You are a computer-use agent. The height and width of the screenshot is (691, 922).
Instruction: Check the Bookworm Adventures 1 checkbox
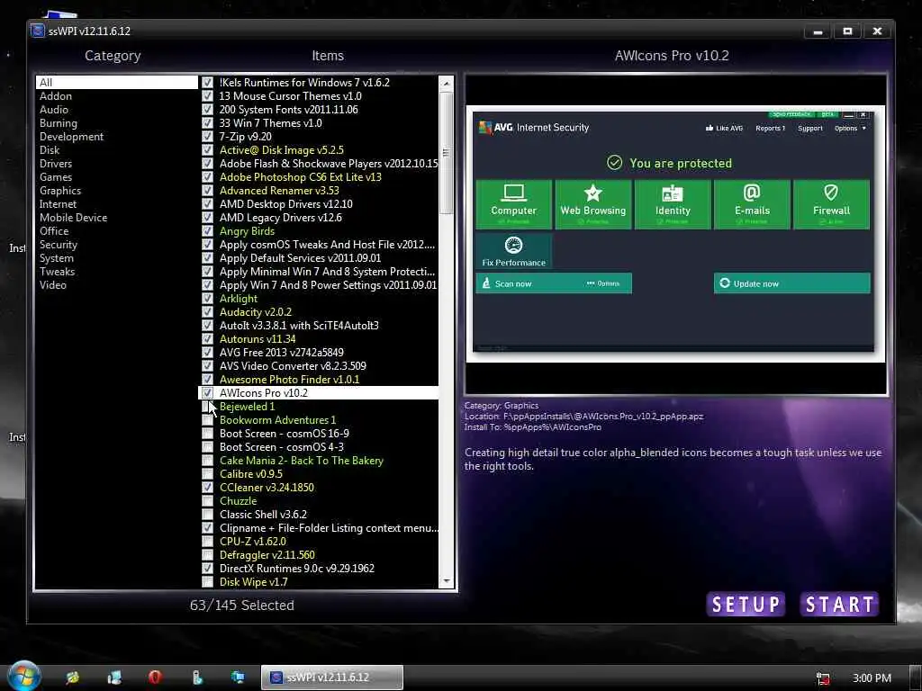(x=208, y=419)
